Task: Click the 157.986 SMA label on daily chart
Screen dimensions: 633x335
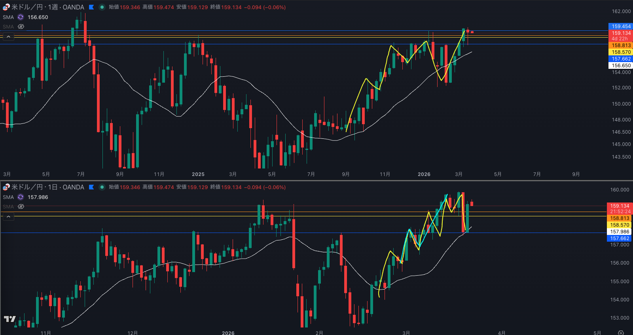Action: pyautogui.click(x=38, y=197)
